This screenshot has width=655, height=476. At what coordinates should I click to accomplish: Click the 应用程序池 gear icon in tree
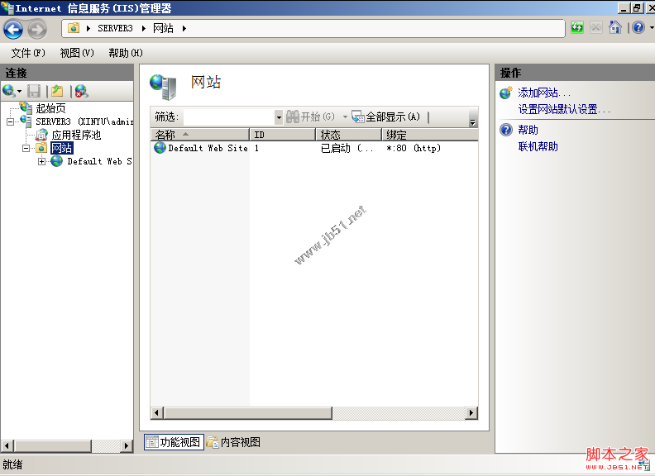(x=41, y=135)
